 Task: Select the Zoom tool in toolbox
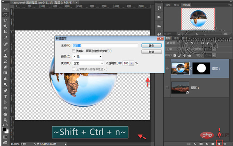(x=5, y=120)
